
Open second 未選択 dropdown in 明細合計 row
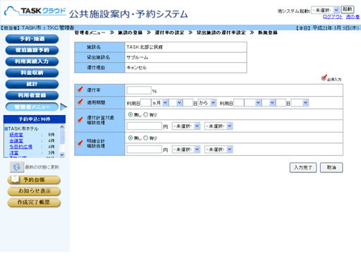(x=219, y=150)
